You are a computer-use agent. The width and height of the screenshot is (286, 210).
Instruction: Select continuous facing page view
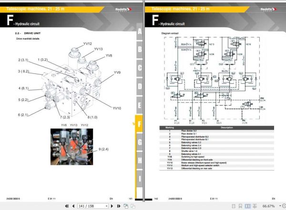(x=255, y=206)
